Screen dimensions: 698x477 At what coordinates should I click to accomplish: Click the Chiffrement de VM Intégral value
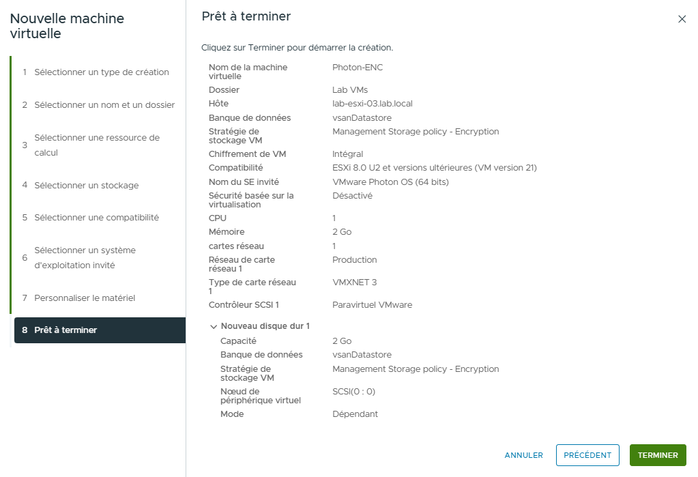[x=347, y=154]
